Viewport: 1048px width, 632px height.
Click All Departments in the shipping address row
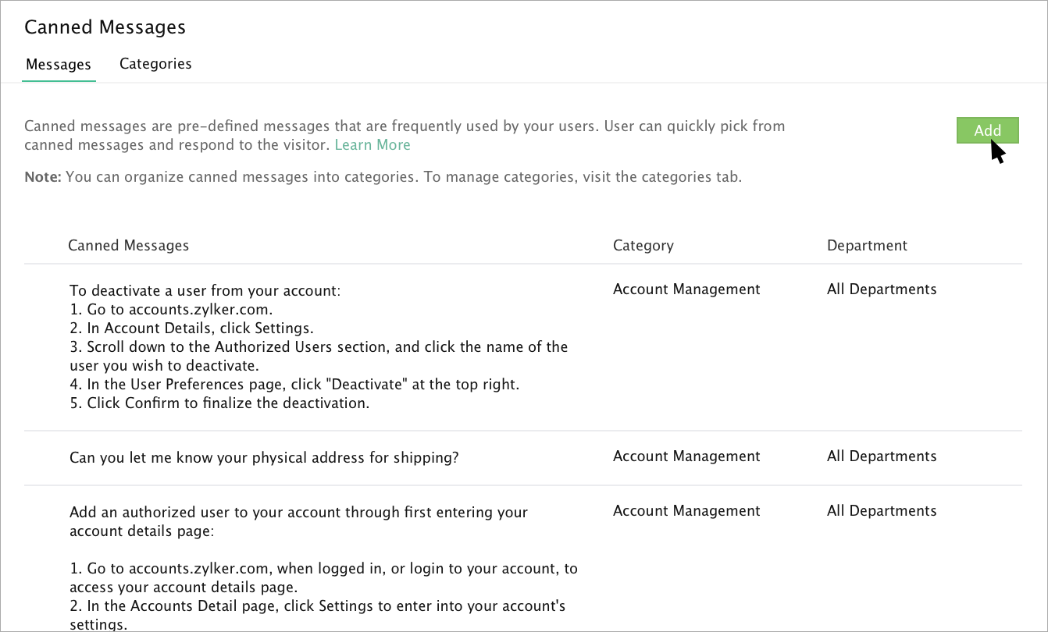(882, 456)
